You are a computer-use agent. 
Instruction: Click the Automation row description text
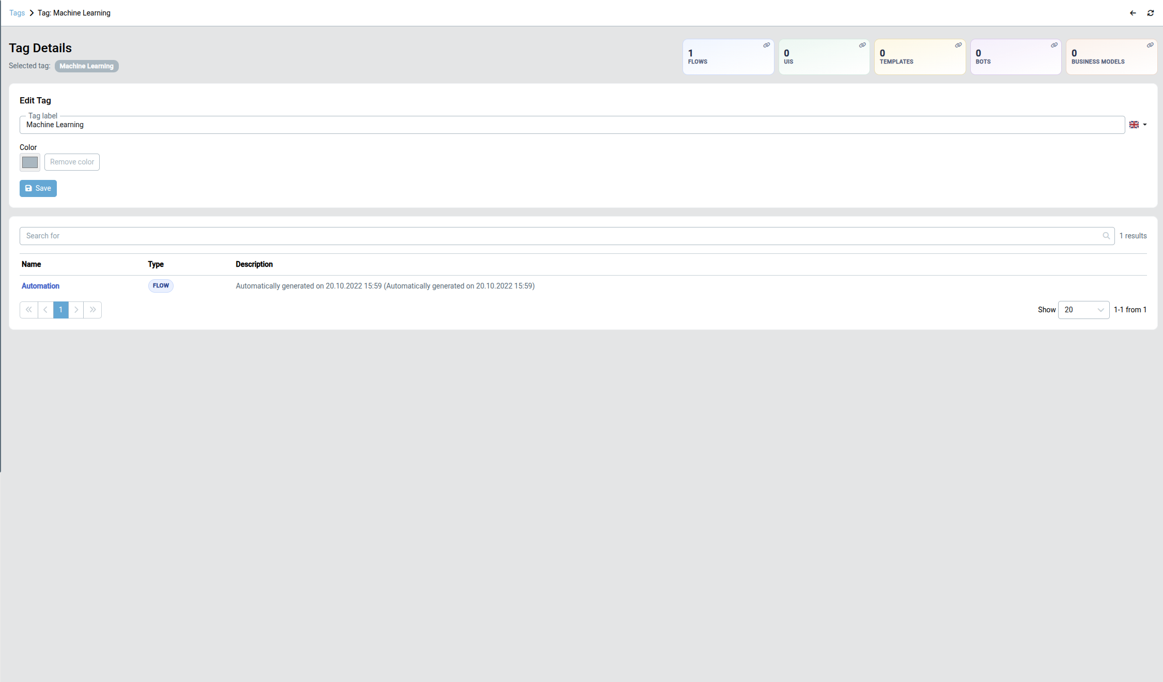coord(385,286)
